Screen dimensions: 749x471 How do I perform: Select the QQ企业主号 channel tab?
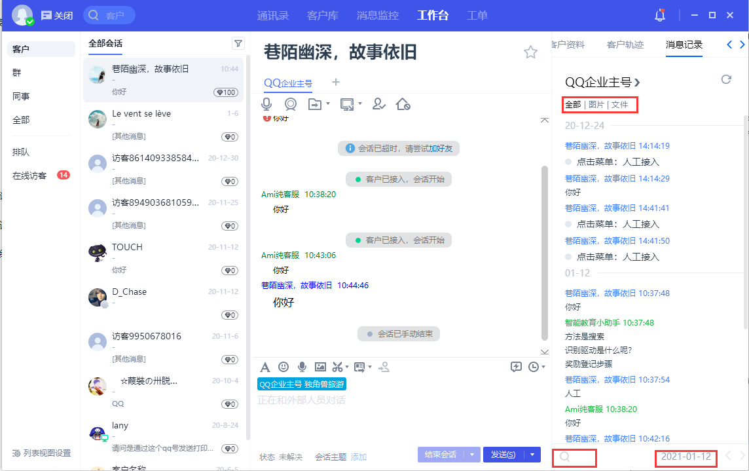[288, 83]
